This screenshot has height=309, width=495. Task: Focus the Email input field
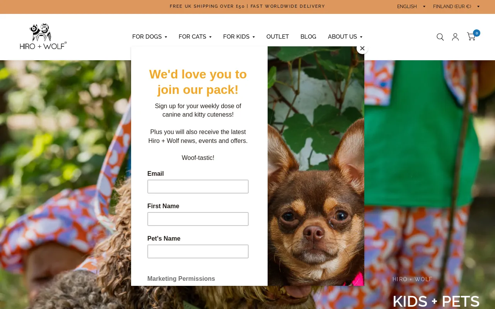tap(198, 187)
